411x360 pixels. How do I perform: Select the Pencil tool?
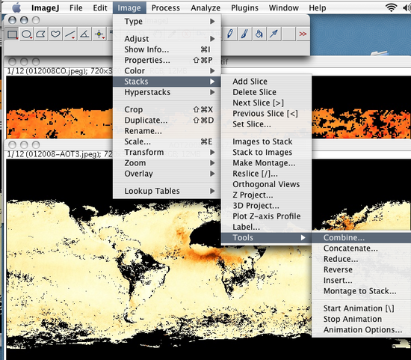coord(230,34)
